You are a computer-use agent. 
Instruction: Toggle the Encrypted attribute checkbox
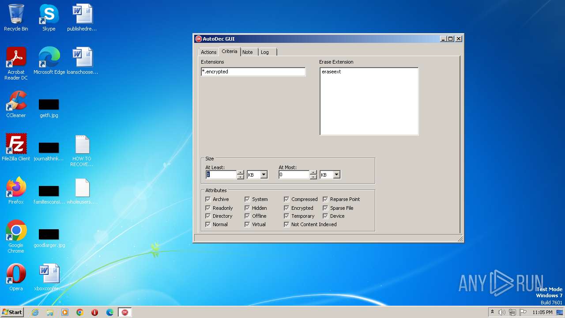286,208
